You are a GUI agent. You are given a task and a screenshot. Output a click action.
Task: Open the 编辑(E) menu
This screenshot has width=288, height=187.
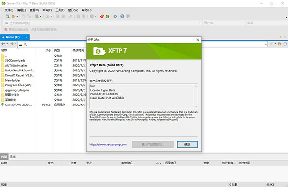[22, 10]
